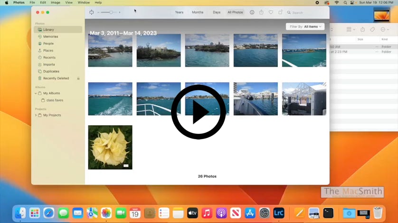
Task: Select the My Projects folder
Action: (x=52, y=115)
